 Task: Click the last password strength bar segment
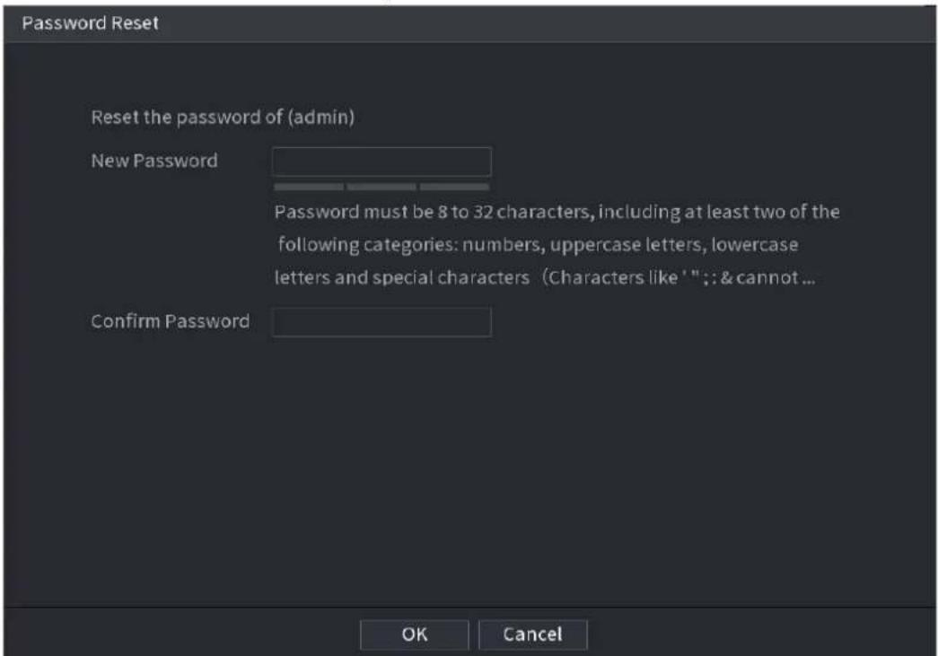tap(455, 188)
